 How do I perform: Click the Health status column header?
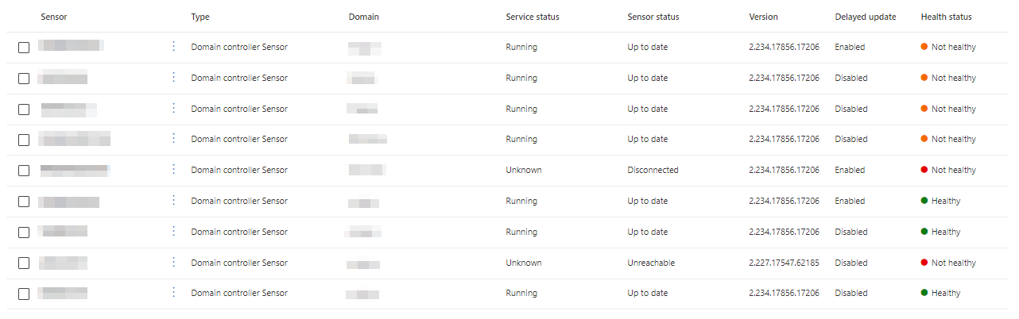(x=946, y=17)
